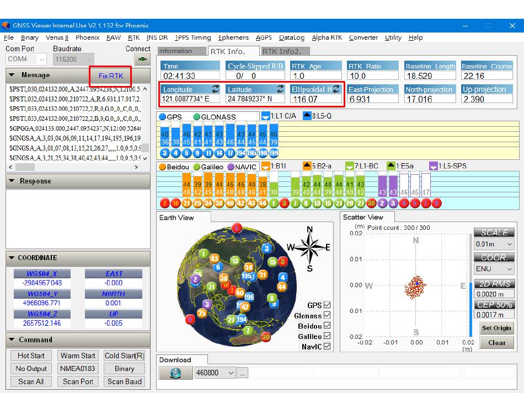Collapse the Command panel
The height and width of the screenshot is (393, 524).
coord(12,339)
